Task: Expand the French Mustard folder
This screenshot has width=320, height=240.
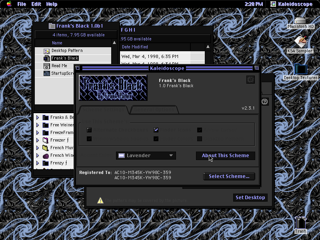Action: point(38,148)
